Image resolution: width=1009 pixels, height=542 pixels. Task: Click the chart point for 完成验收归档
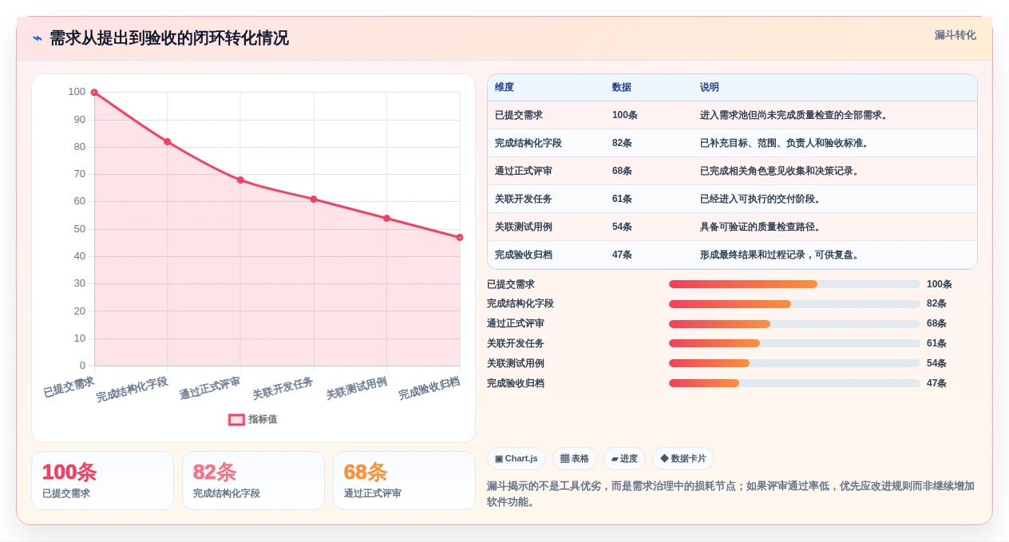(x=460, y=237)
